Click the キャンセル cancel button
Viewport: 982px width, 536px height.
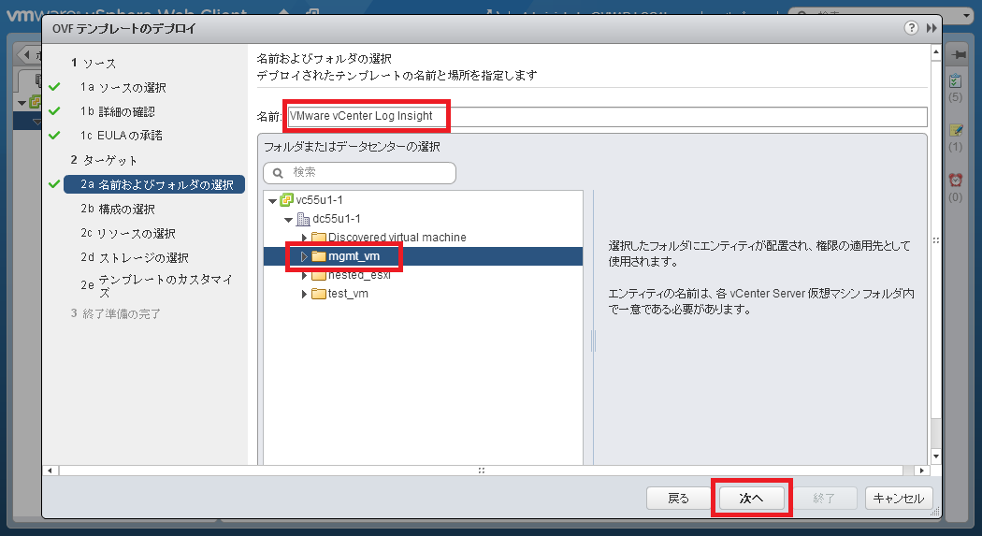pyautogui.click(x=899, y=499)
